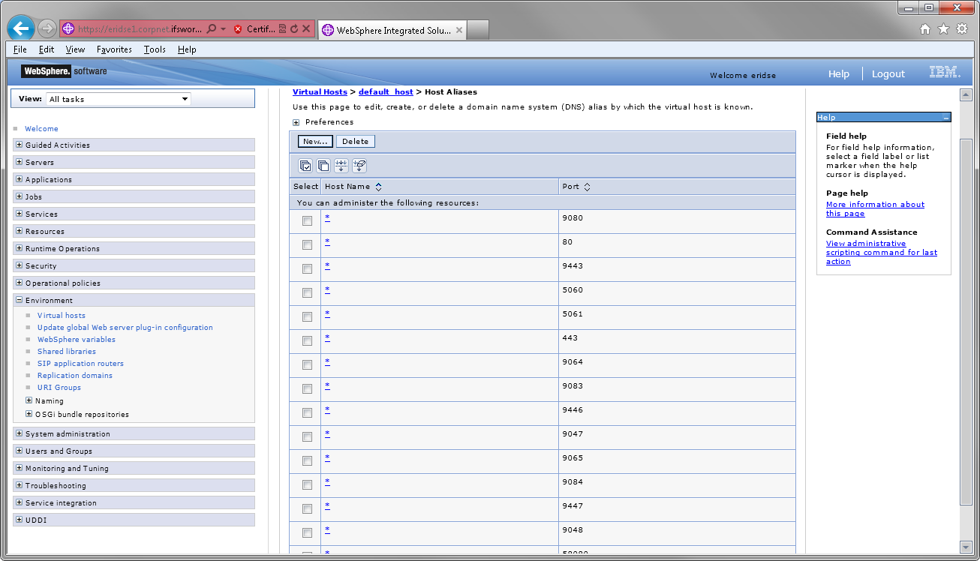The width and height of the screenshot is (980, 561).
Task: Open the port 9080 host alias link
Action: coord(327,217)
